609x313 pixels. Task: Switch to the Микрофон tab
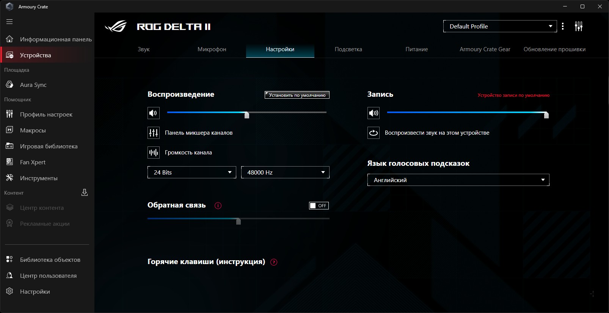point(212,49)
